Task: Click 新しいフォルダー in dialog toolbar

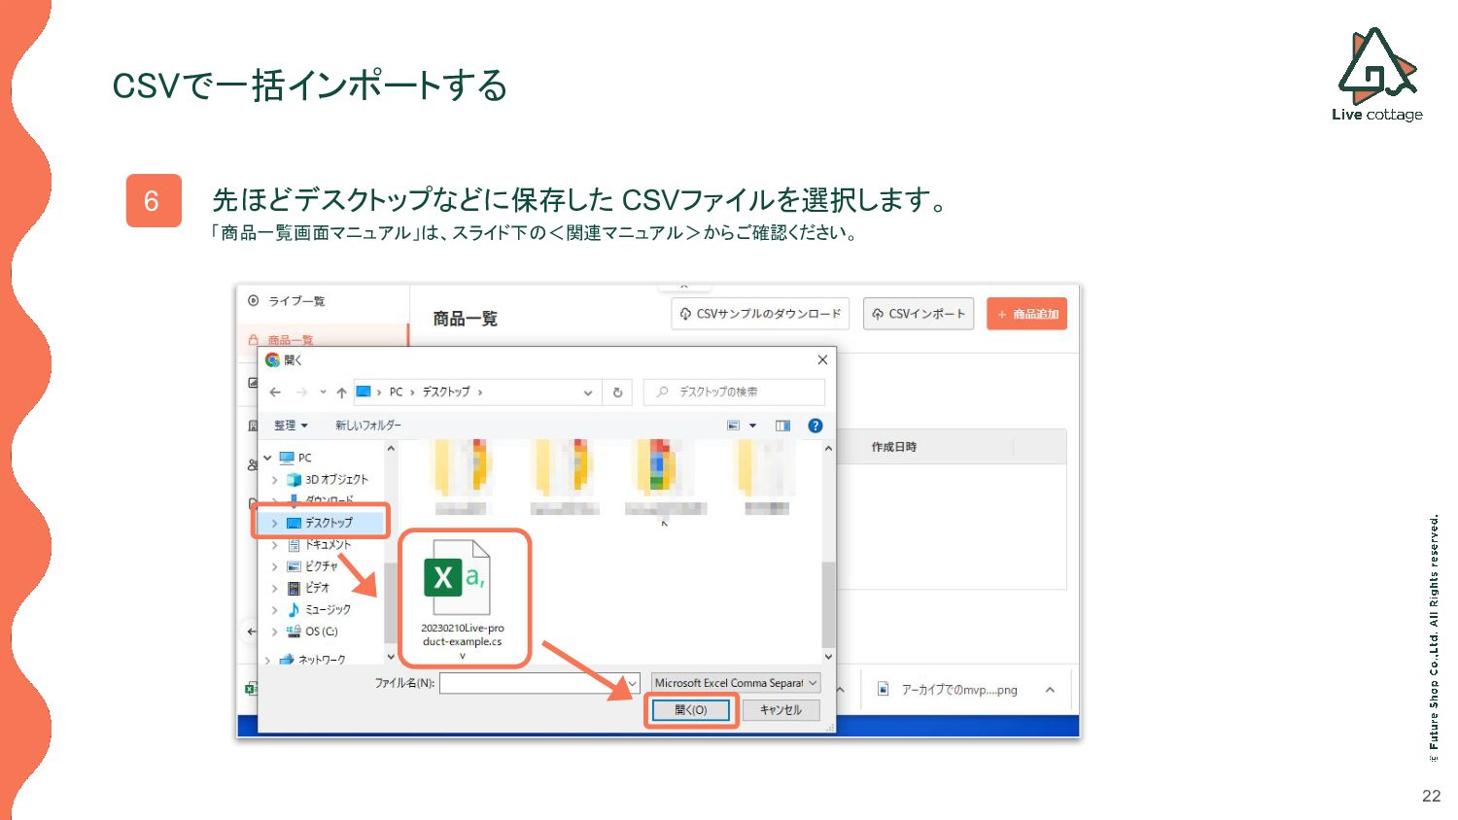Action: pos(367,426)
